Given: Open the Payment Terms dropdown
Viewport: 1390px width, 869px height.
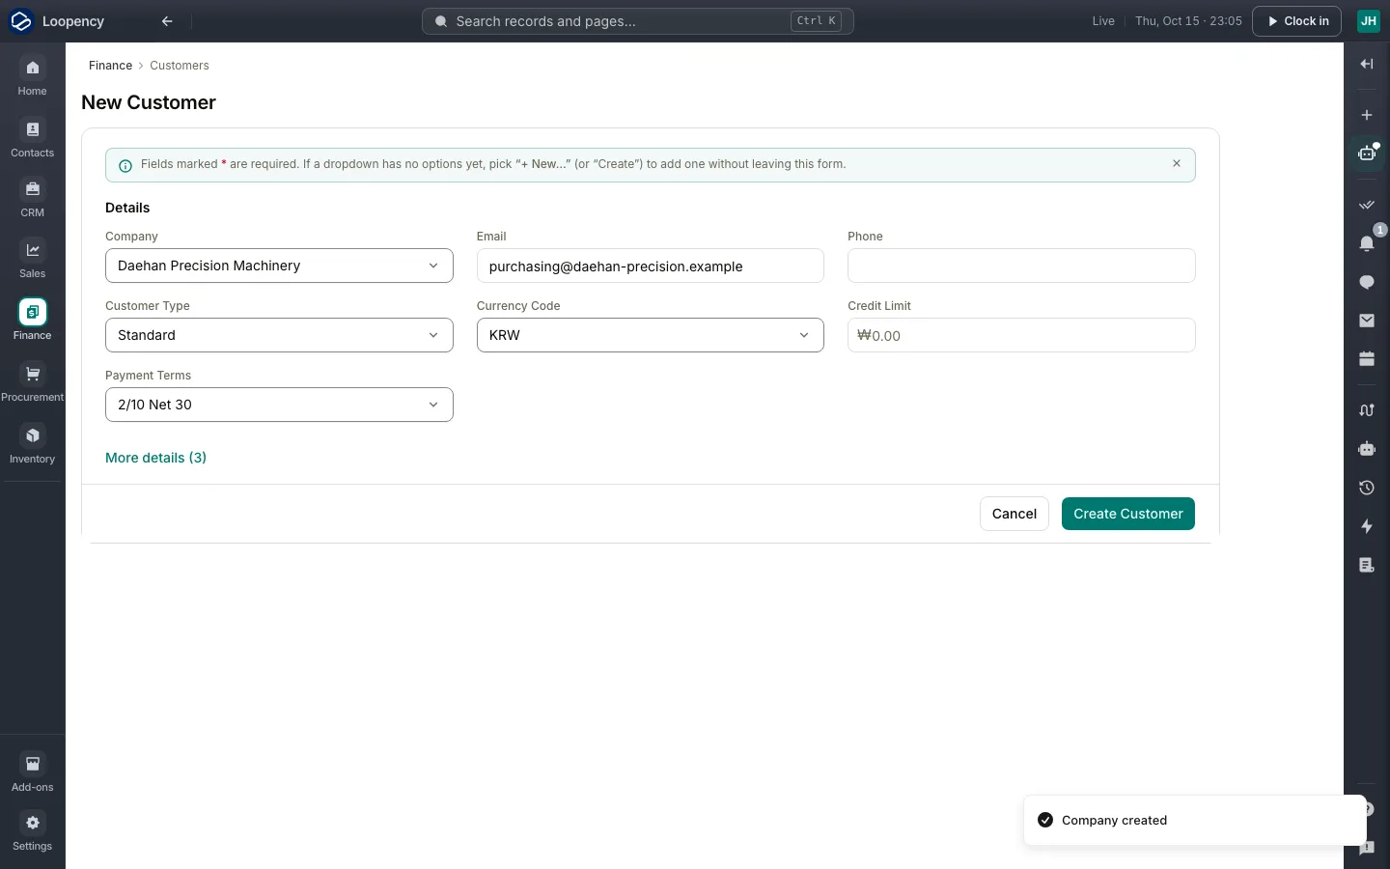Looking at the screenshot, I should (279, 405).
